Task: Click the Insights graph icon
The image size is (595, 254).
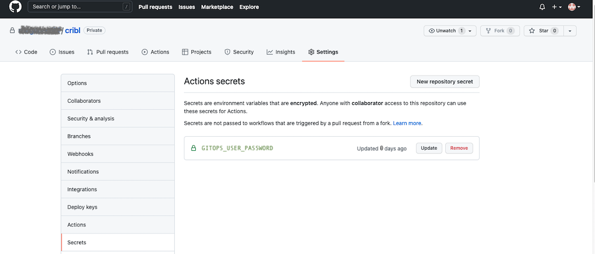Action: 270,52
